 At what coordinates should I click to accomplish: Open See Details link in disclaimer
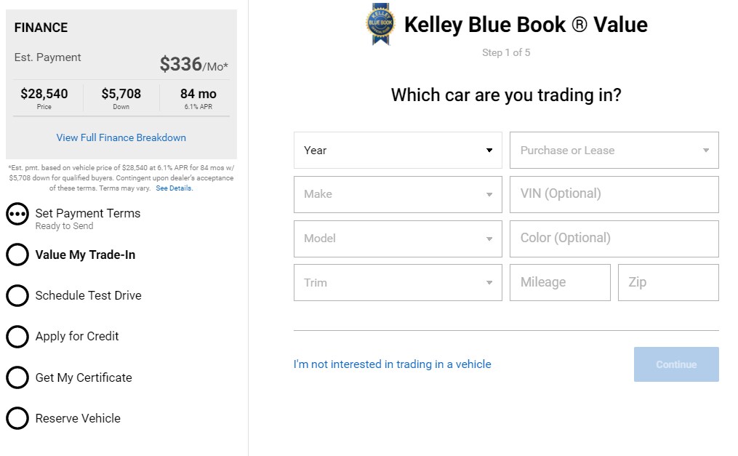pos(175,188)
